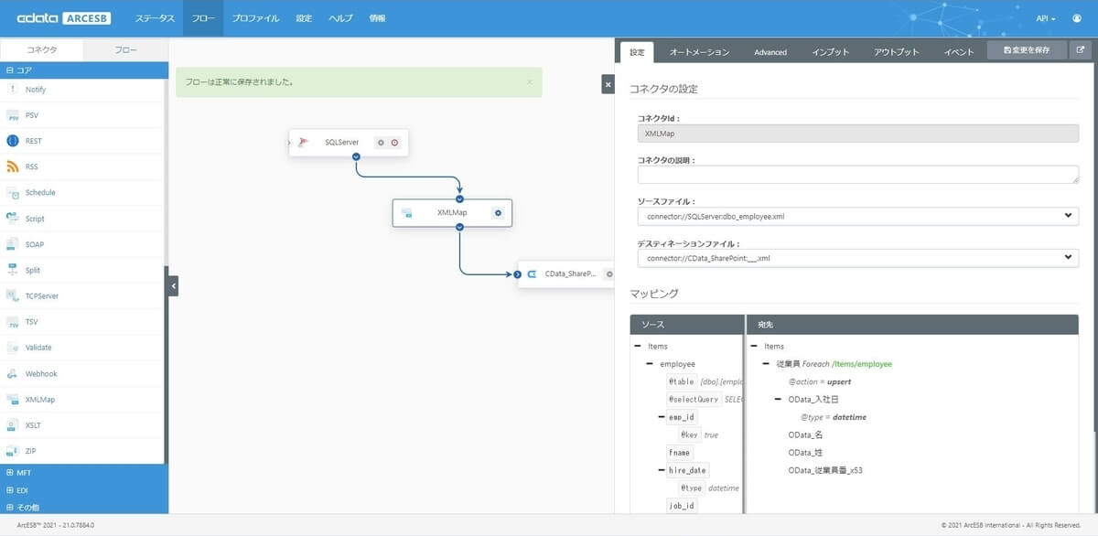
Task: Click SQLServer node output connection dot
Action: pos(356,157)
